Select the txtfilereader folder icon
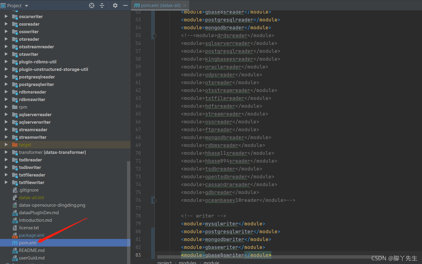The width and height of the screenshot is (422, 264). (15, 175)
